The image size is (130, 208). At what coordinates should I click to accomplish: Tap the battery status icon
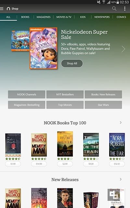pos(118,2)
